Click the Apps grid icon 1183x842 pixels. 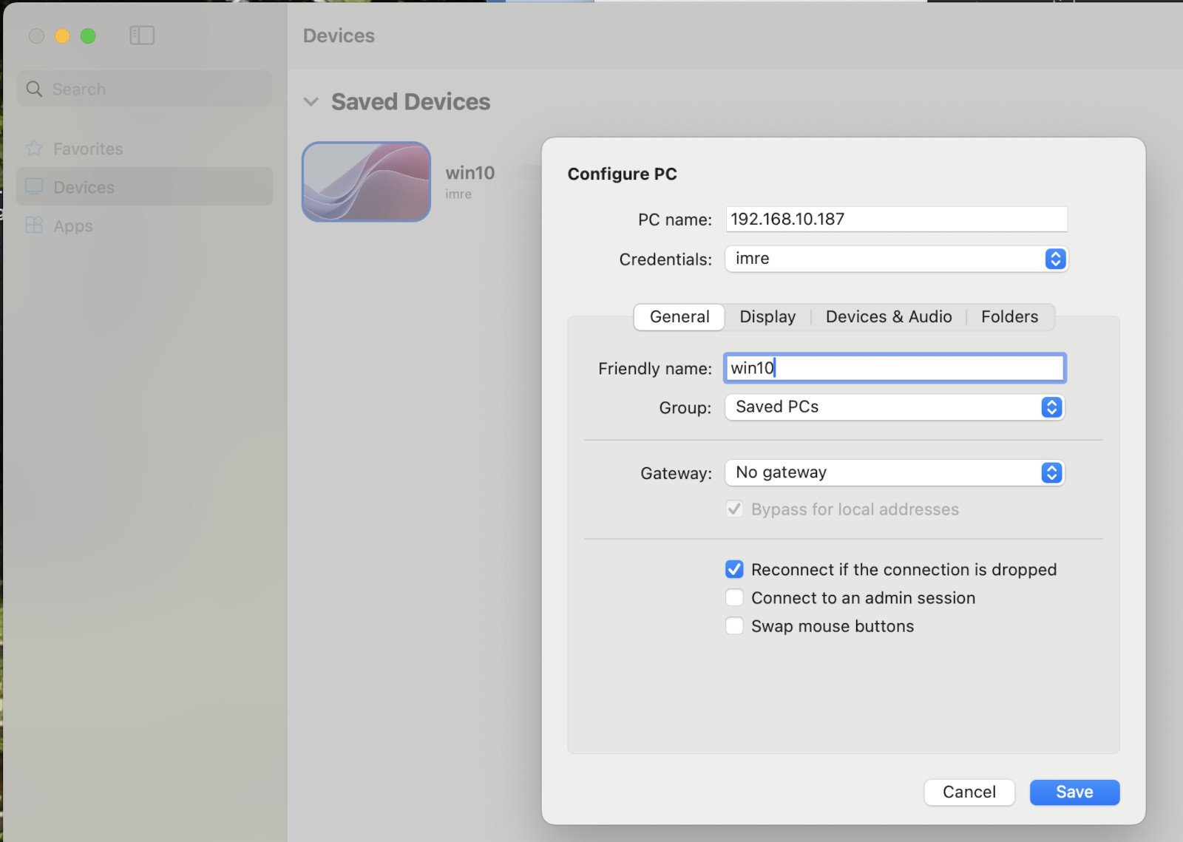click(34, 225)
